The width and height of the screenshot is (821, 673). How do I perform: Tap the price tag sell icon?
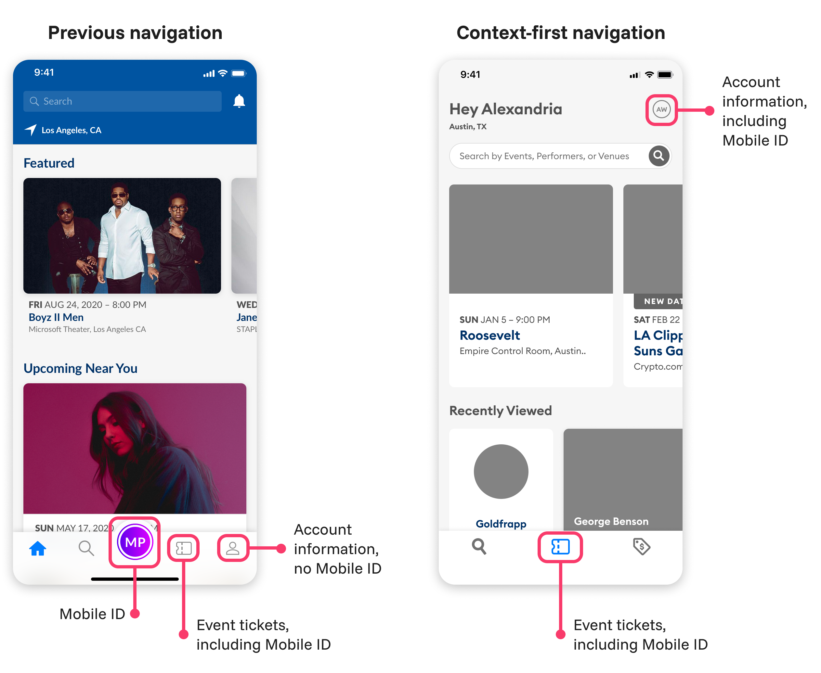click(641, 546)
